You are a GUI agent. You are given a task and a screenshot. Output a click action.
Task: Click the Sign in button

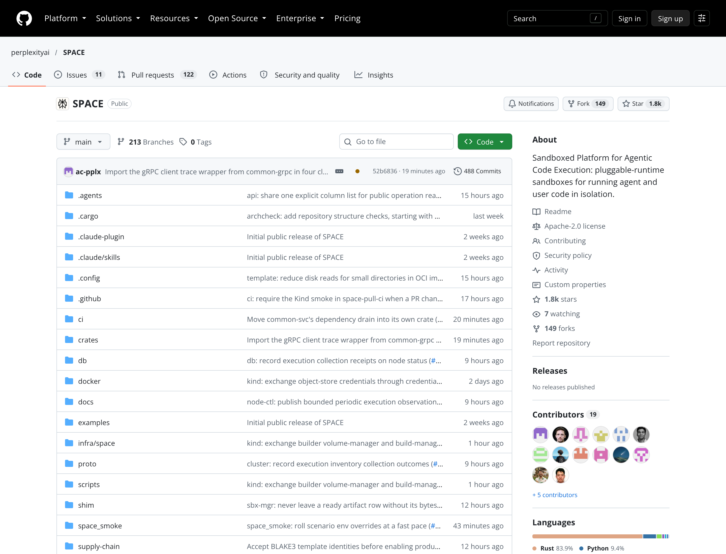point(629,18)
